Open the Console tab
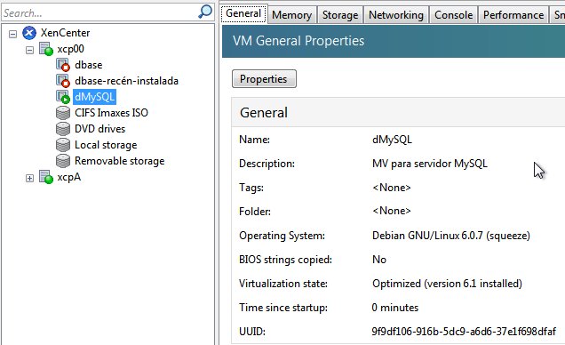Image resolution: width=565 pixels, height=345 pixels. coord(453,15)
